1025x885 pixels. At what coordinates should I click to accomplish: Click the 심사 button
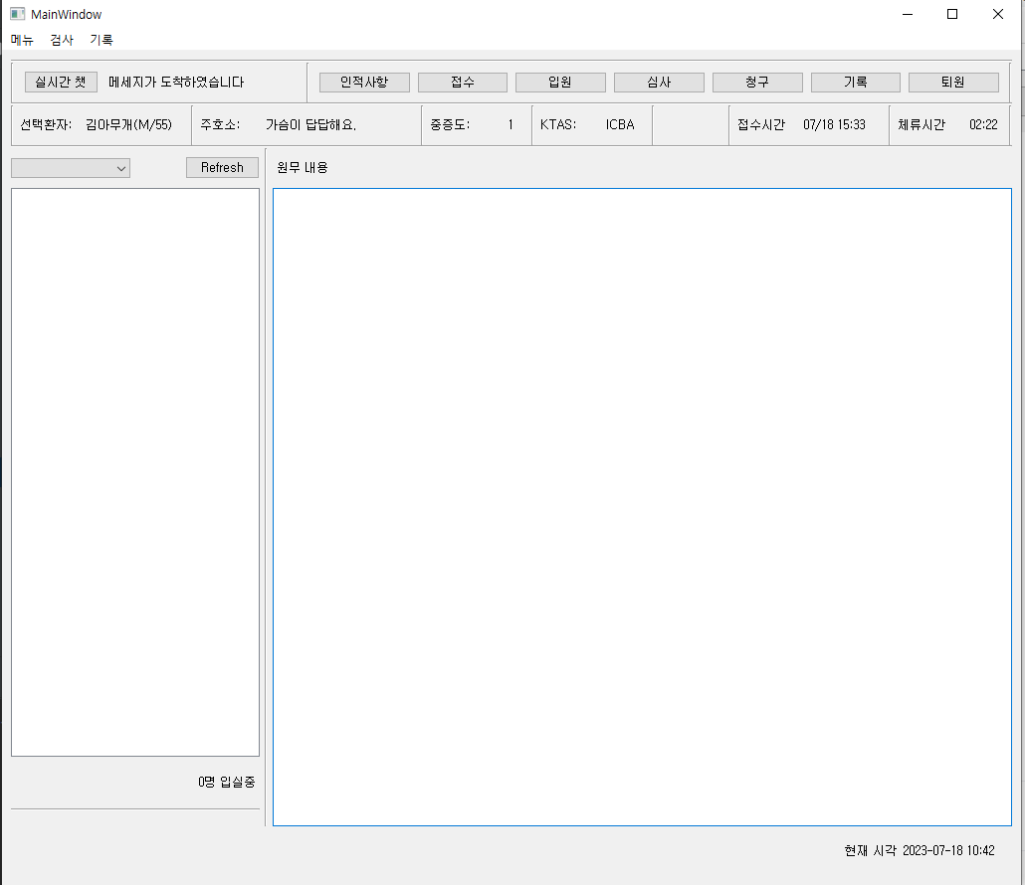point(659,83)
